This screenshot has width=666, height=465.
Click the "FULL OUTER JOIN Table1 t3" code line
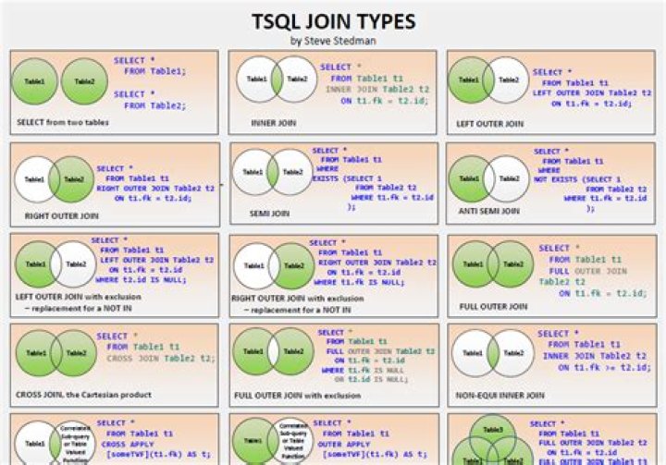click(x=593, y=461)
